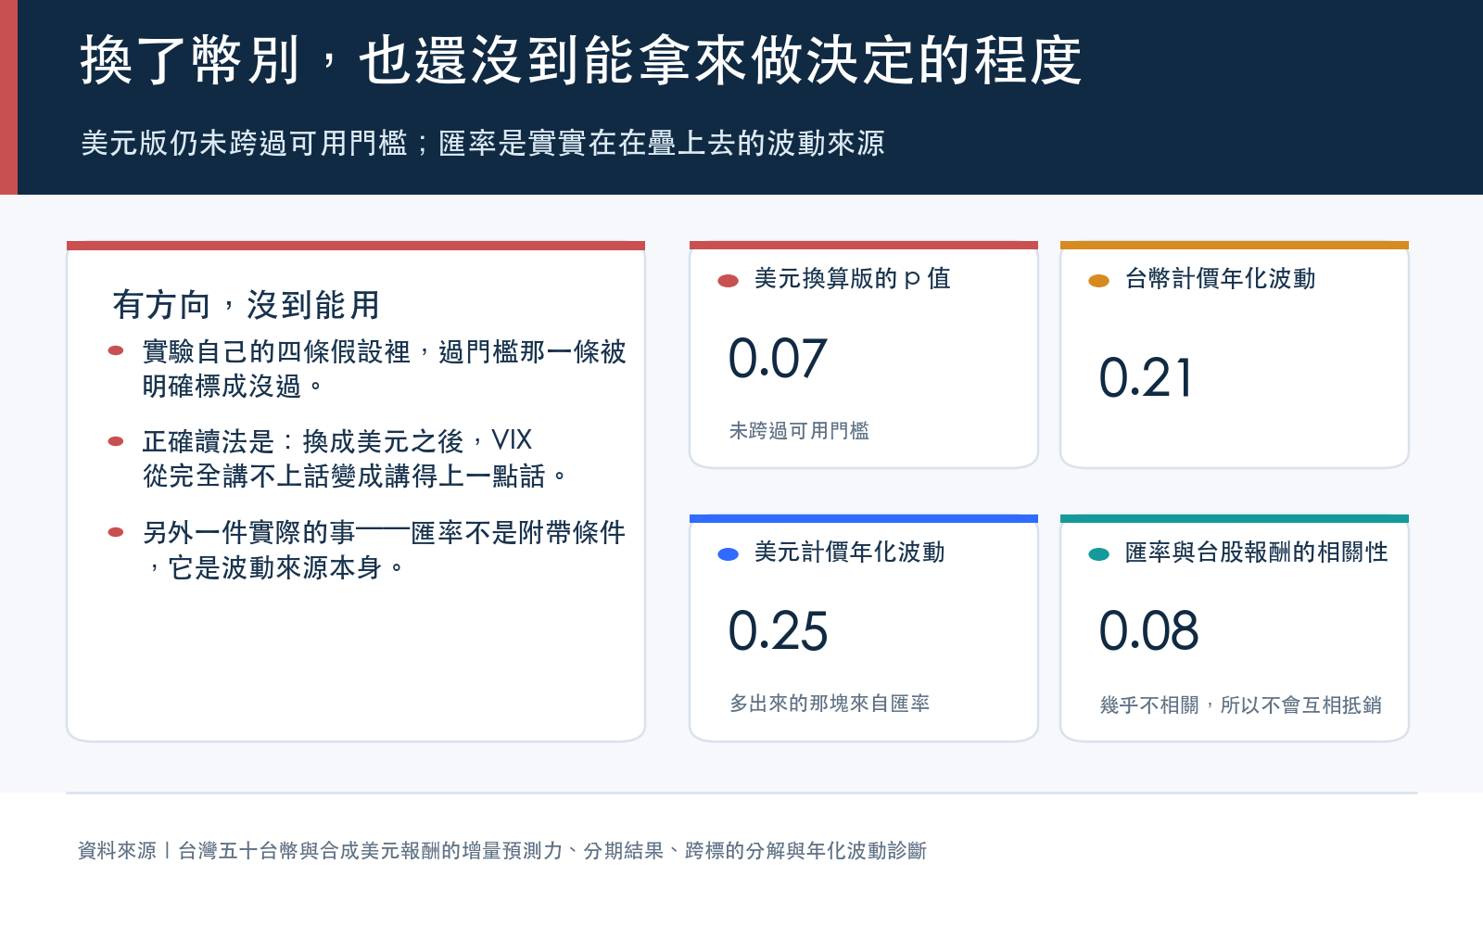This screenshot has height=927, width=1483.
Task: Select the card label 匯率與台股報酬的相關性
Action: coord(1257,552)
